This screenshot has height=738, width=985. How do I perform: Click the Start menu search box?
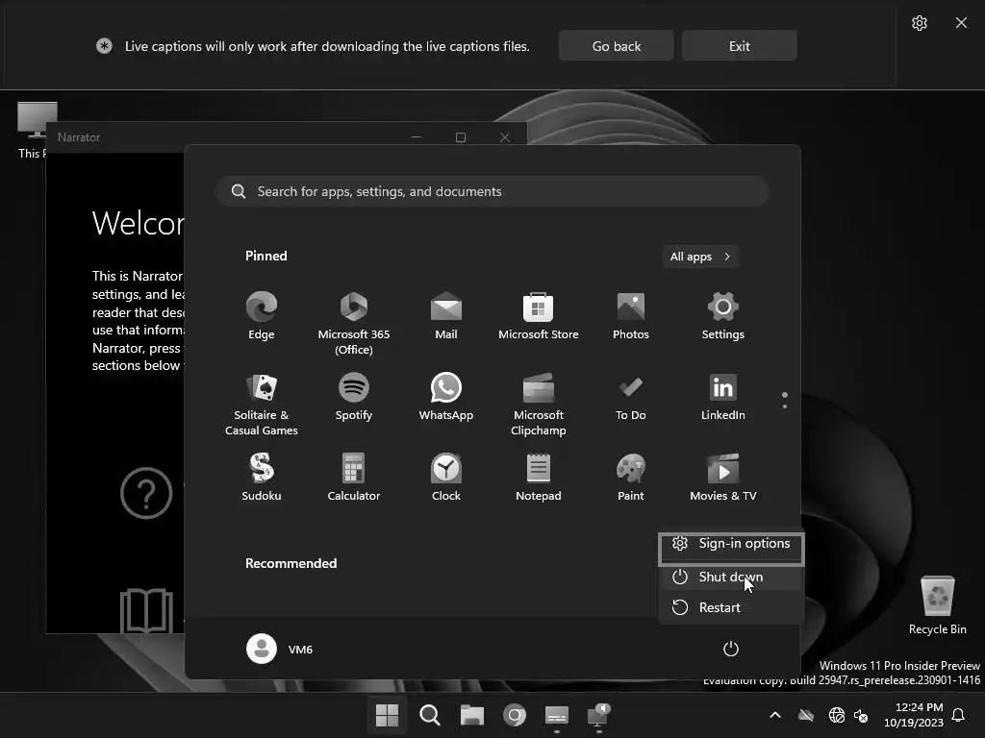(x=492, y=191)
